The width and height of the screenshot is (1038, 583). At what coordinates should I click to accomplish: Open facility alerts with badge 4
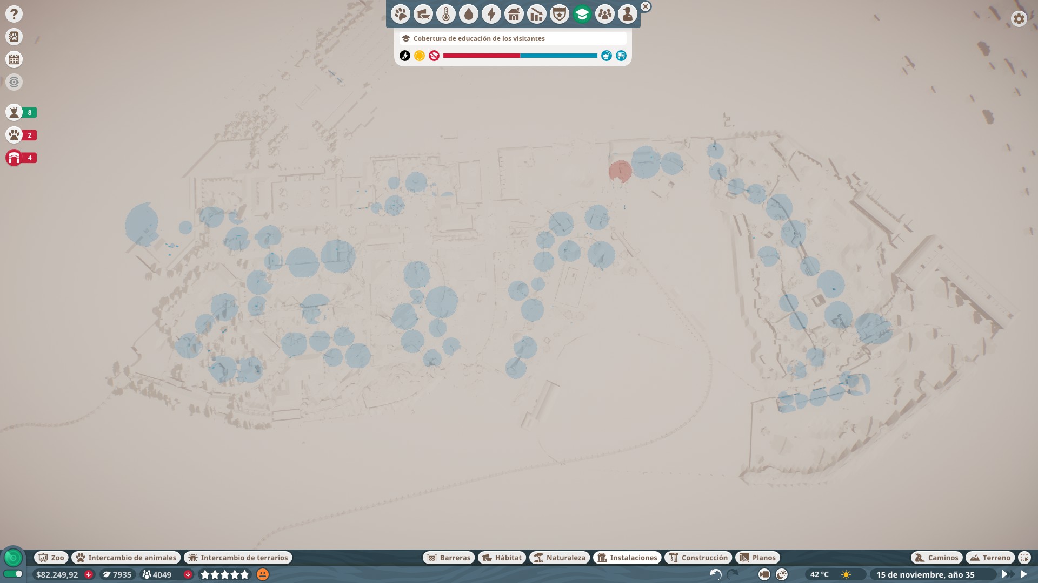[21, 158]
